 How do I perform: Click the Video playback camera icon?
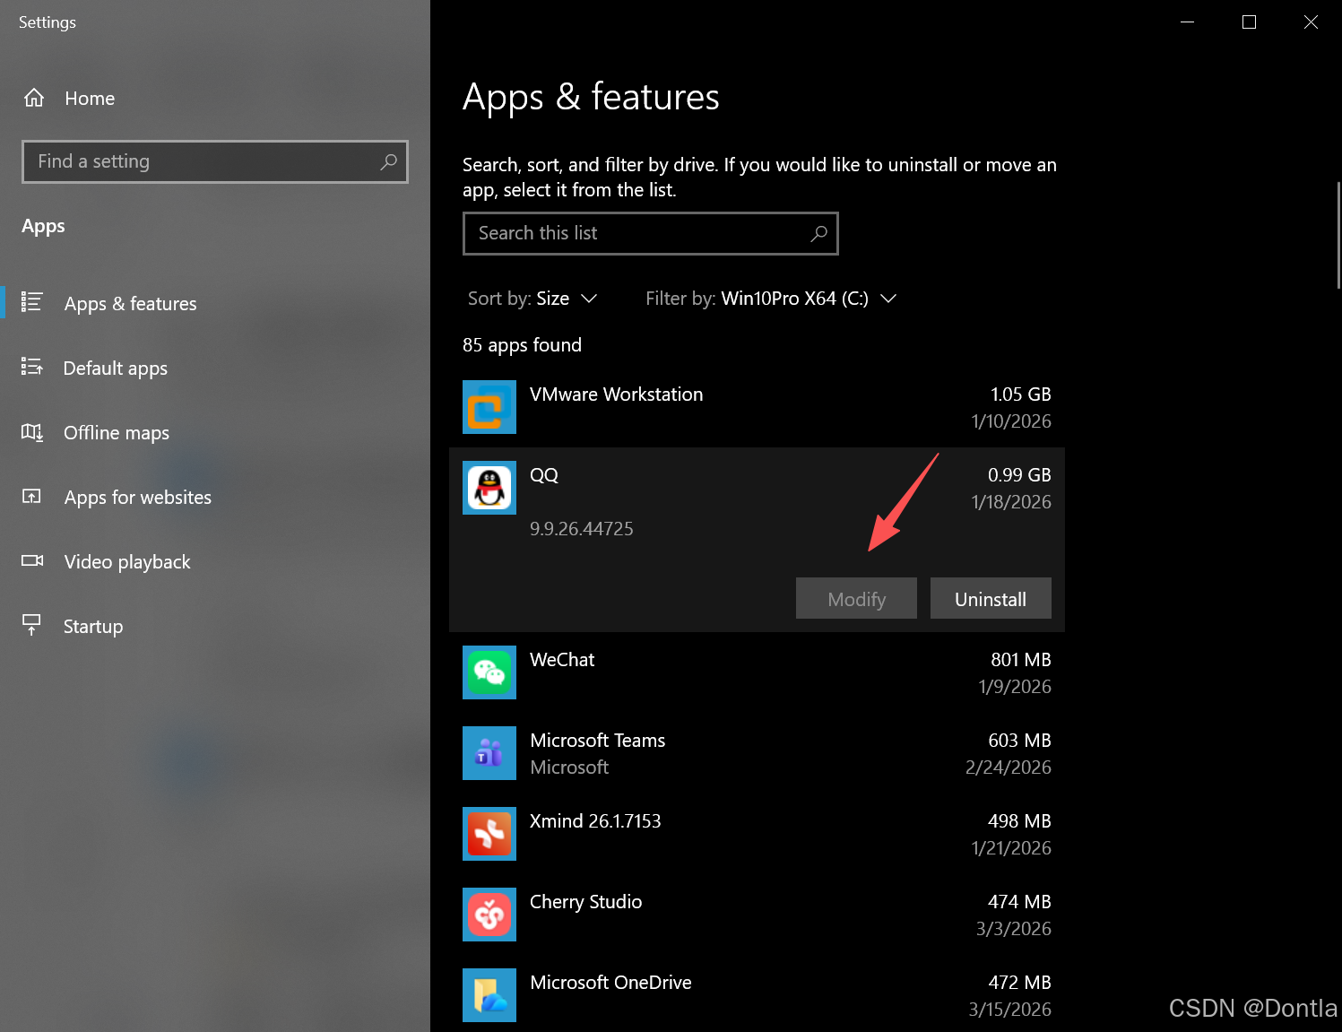click(x=32, y=560)
